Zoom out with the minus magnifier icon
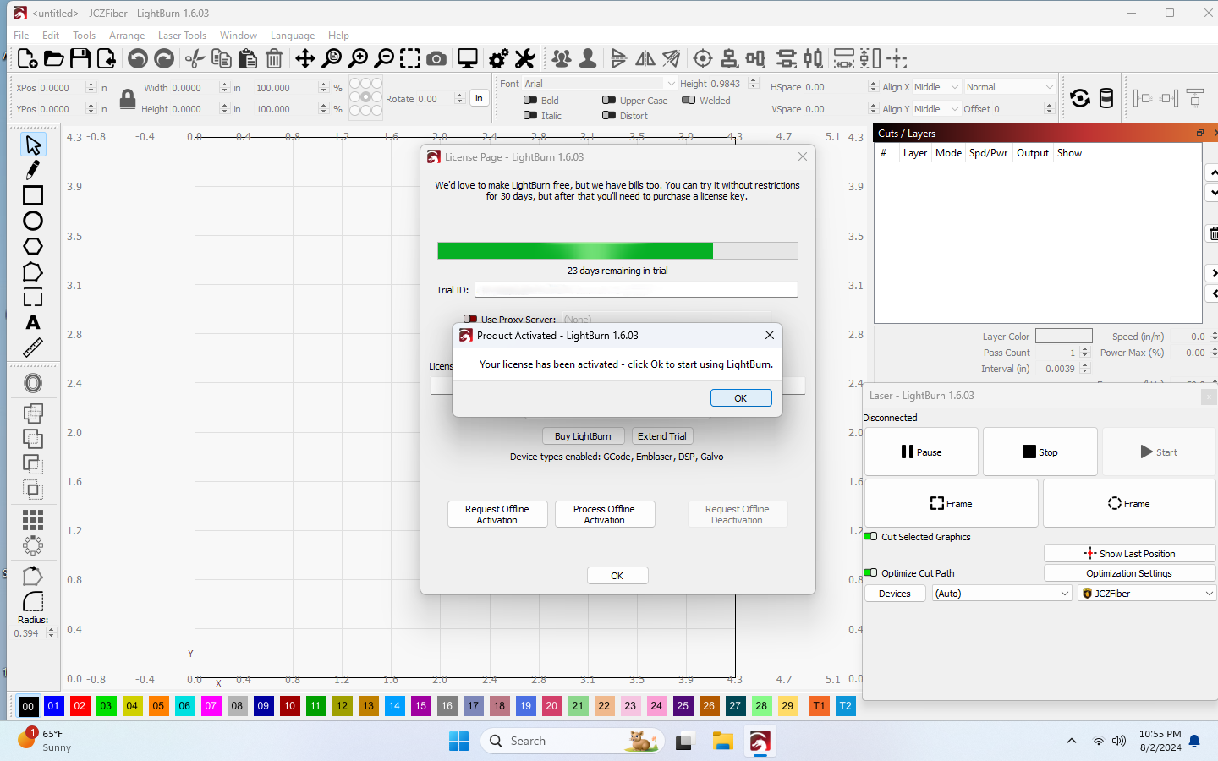1218x761 pixels. 384,58
